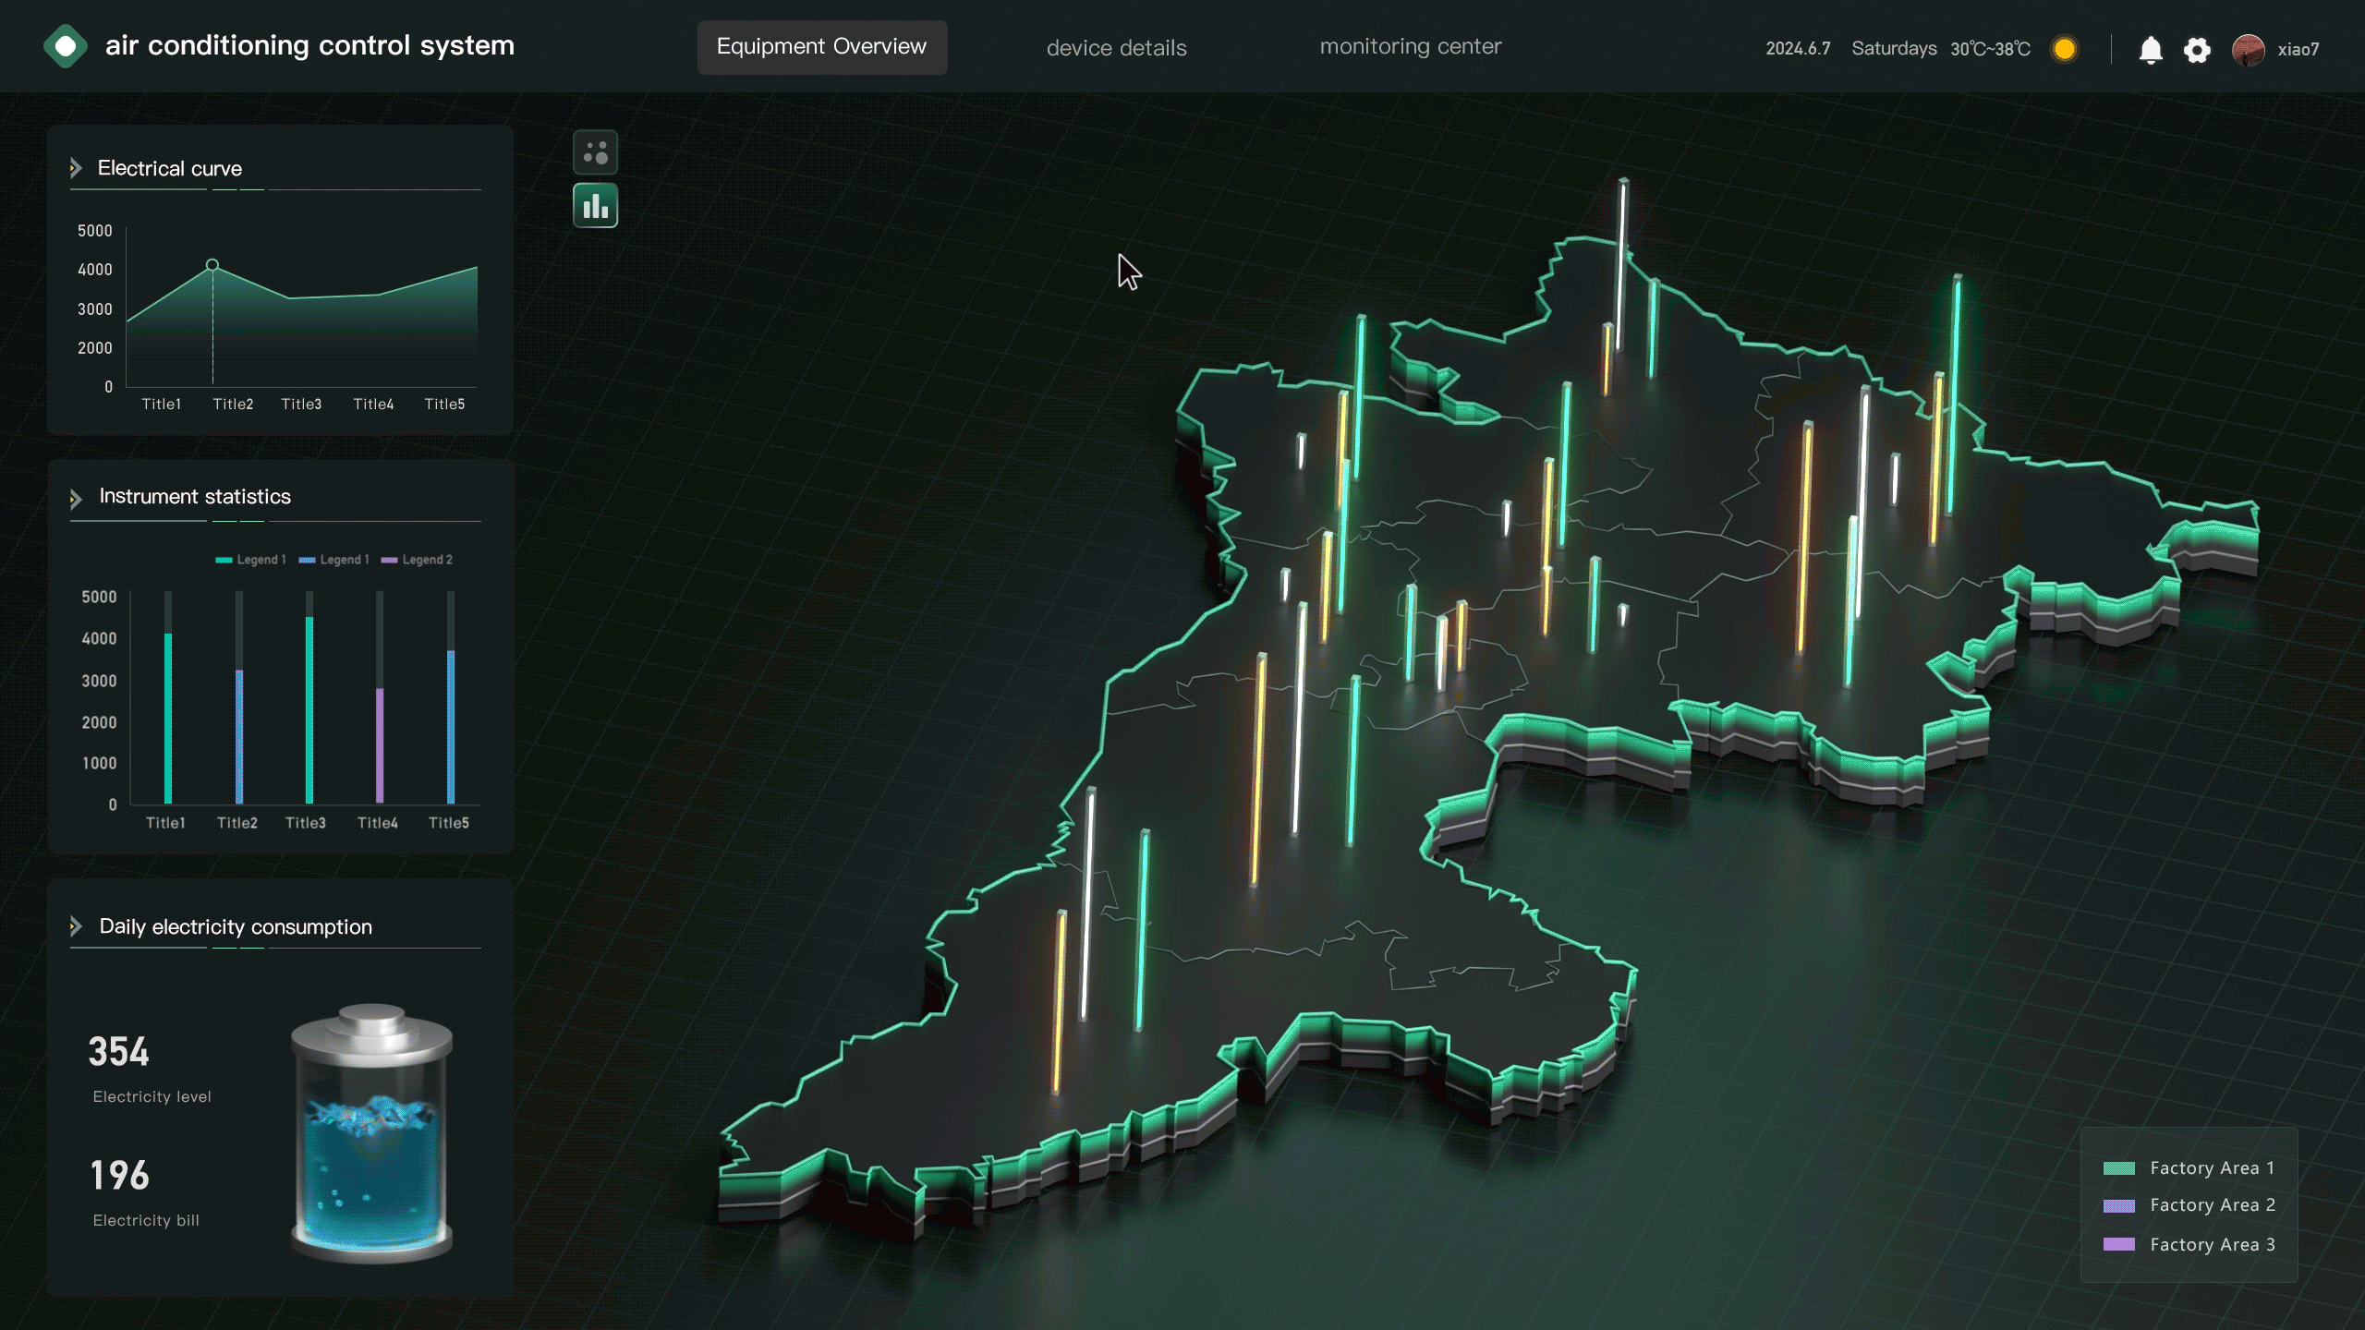2365x1330 pixels.
Task: Click the air conditioning control system title
Action: [x=309, y=45]
